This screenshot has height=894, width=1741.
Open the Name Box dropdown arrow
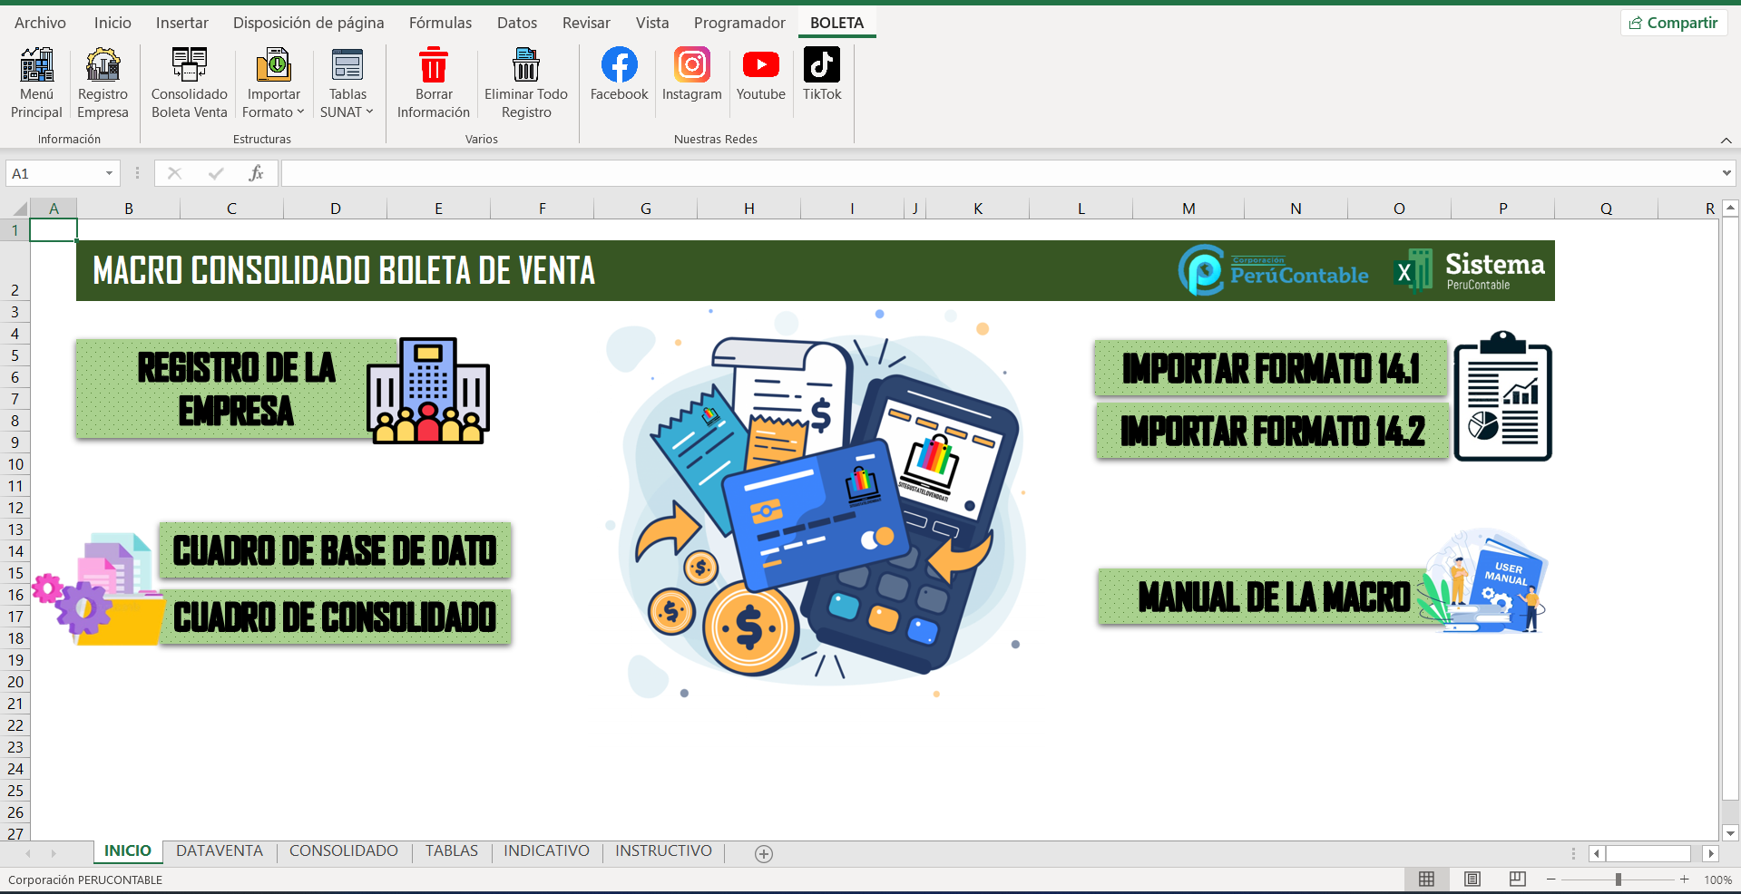[109, 173]
